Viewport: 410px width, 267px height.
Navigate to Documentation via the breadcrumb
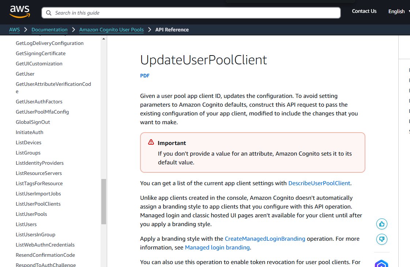pyautogui.click(x=49, y=30)
